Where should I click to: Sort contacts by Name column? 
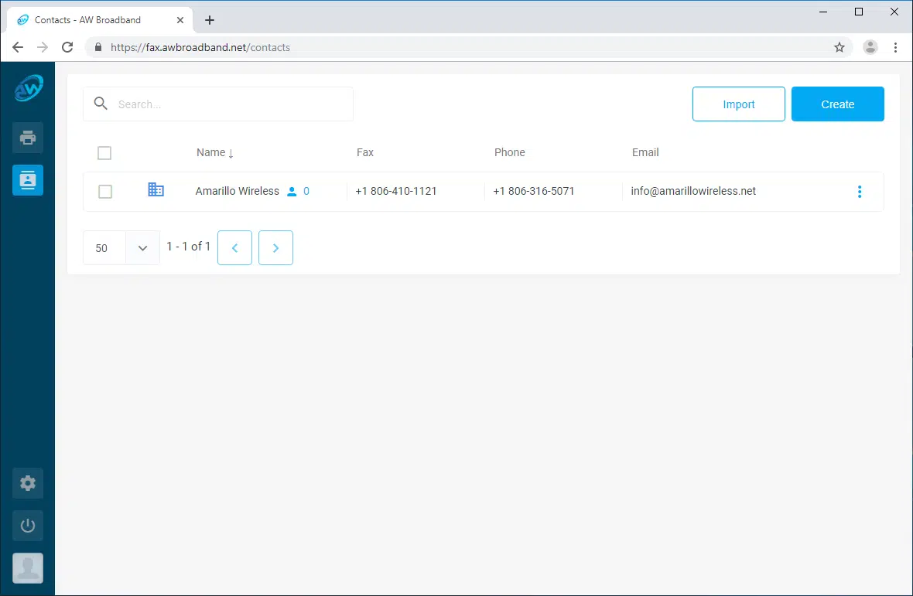click(215, 152)
